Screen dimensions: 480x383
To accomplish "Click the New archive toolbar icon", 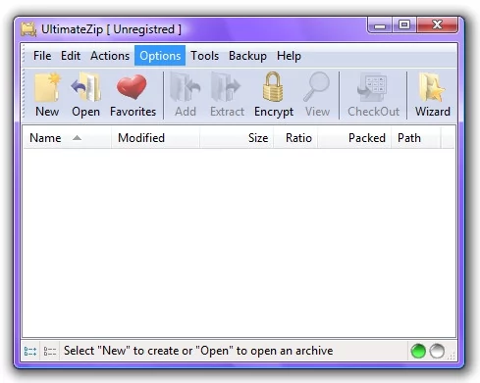I will click(47, 87).
